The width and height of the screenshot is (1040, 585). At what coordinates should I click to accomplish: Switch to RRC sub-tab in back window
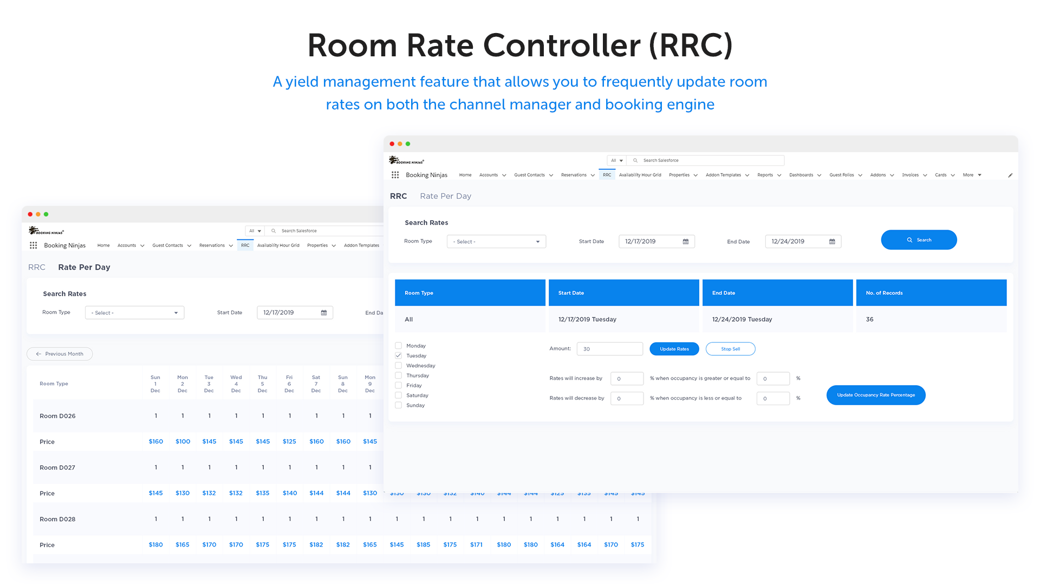[x=37, y=267]
